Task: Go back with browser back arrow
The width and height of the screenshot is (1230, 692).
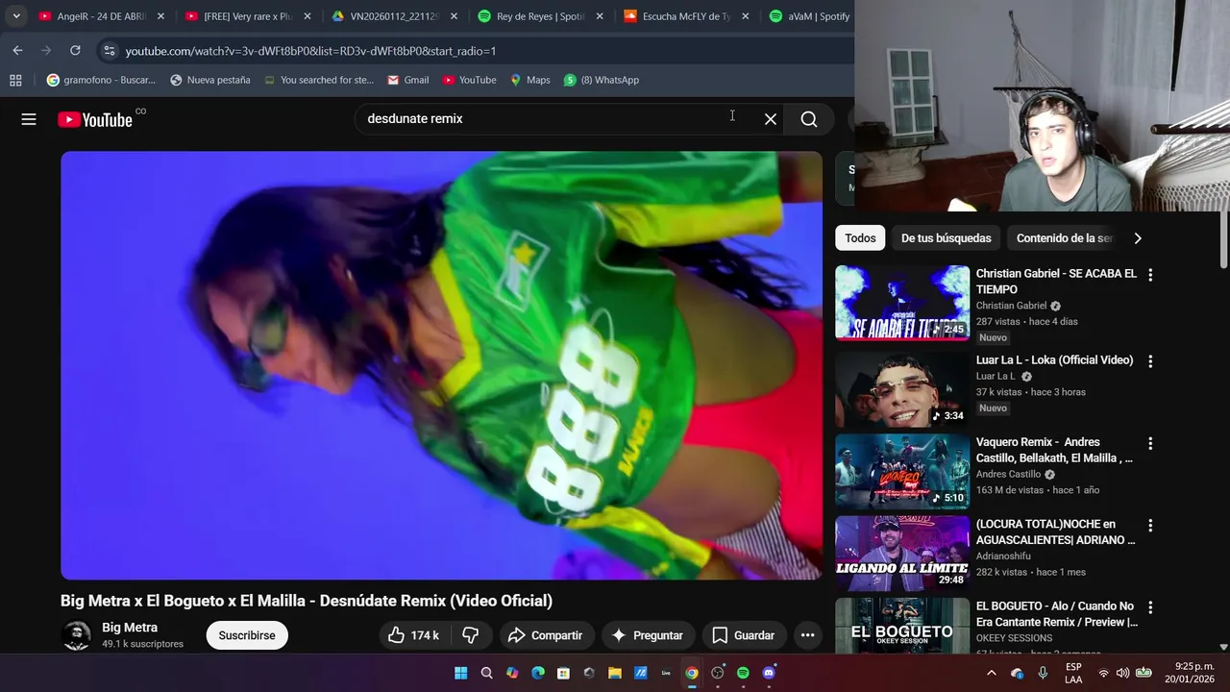Action: (x=17, y=50)
